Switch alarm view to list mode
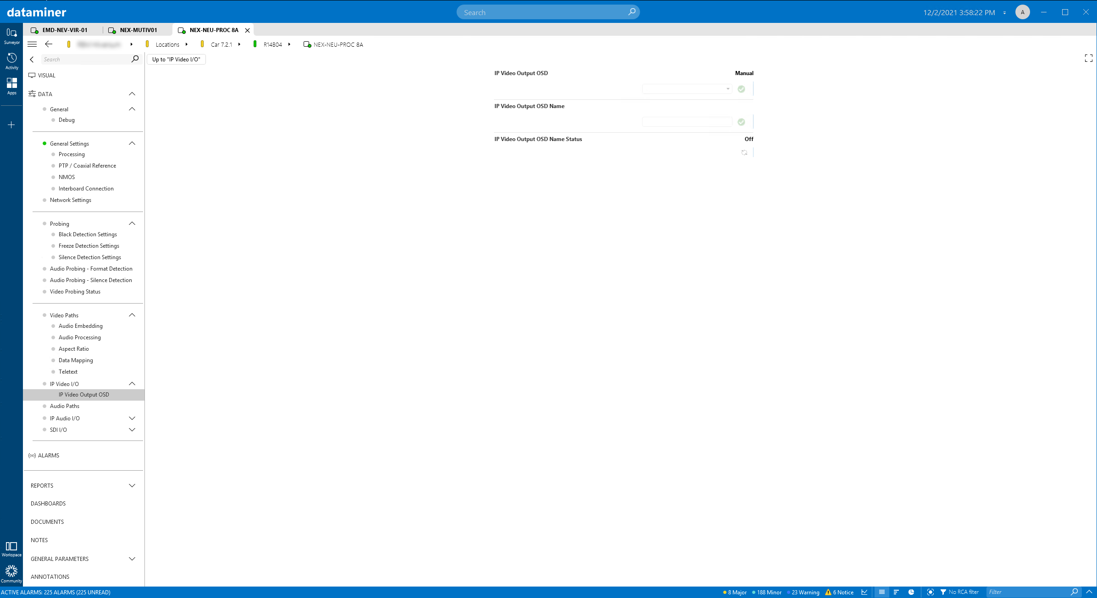This screenshot has width=1097, height=598. (881, 592)
